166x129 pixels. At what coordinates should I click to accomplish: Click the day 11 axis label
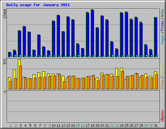[x=58, y=125]
